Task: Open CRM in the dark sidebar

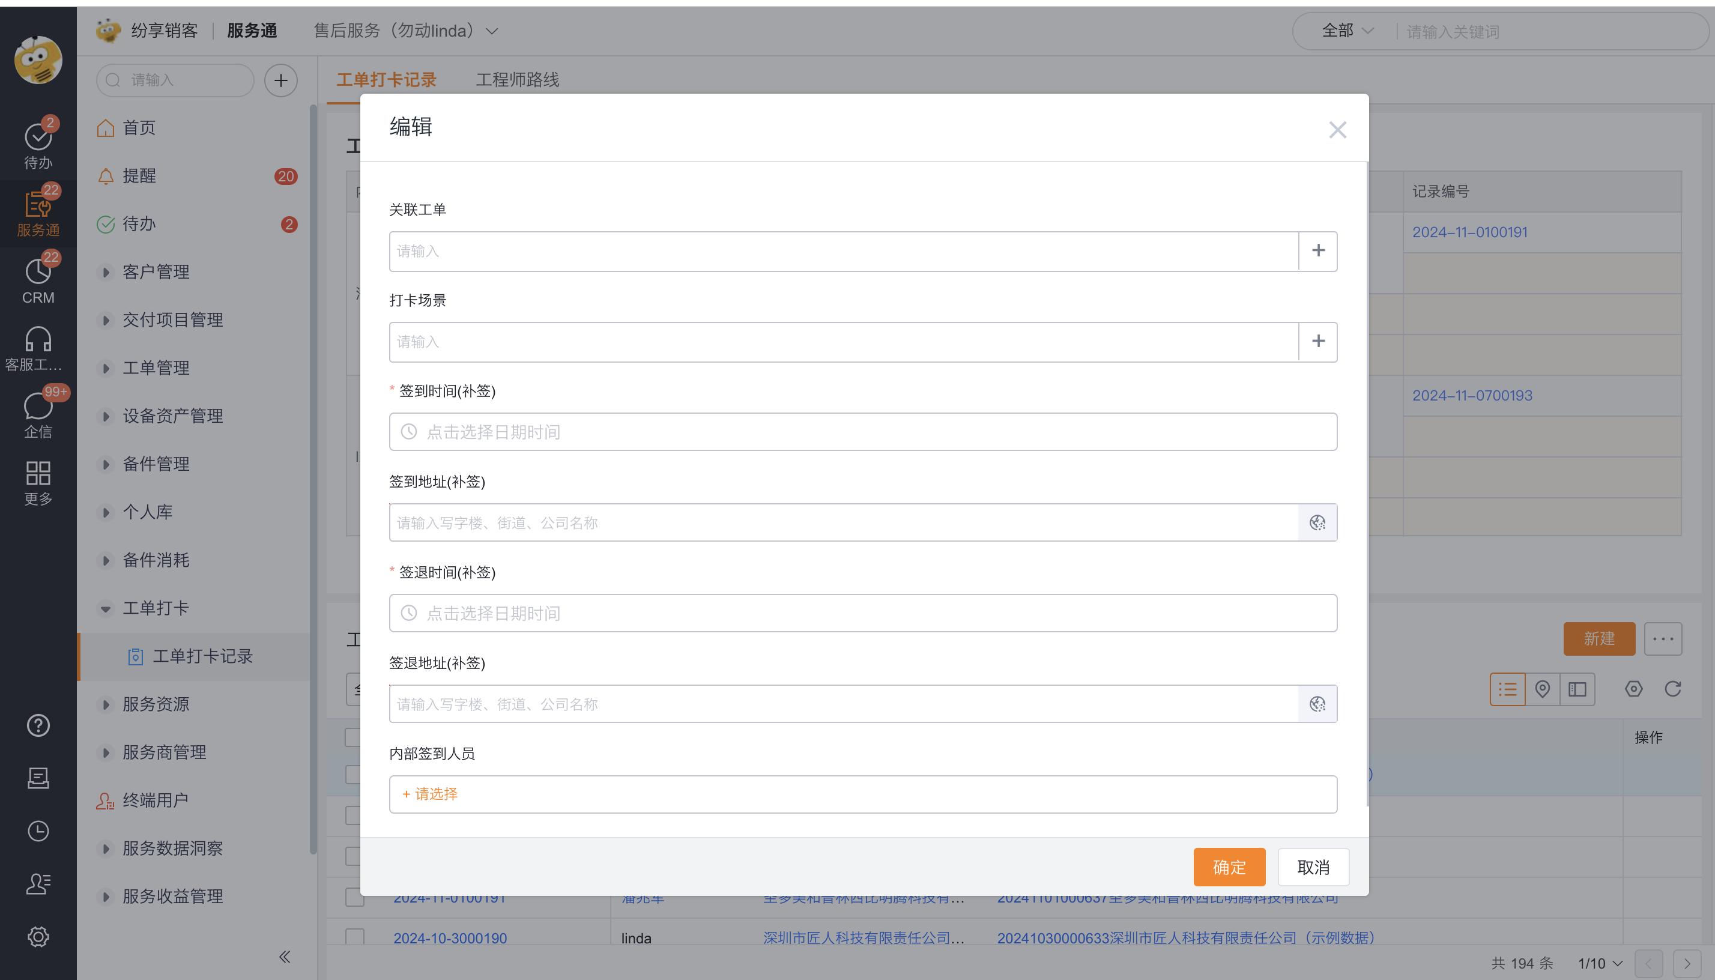Action: click(38, 280)
